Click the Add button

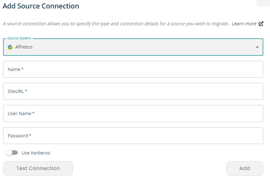[x=245, y=168]
